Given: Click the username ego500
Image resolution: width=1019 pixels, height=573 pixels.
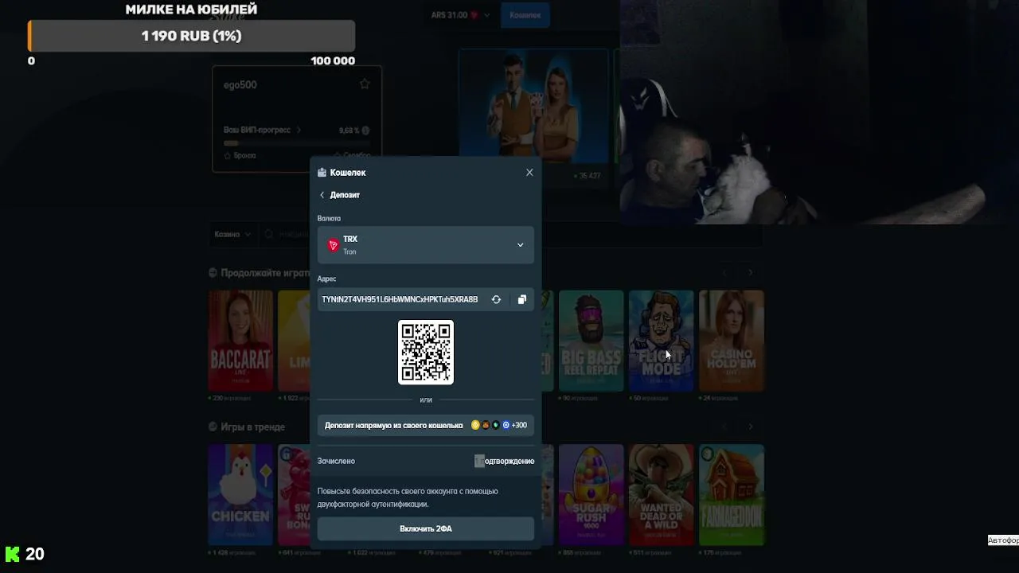Looking at the screenshot, I should [x=240, y=84].
